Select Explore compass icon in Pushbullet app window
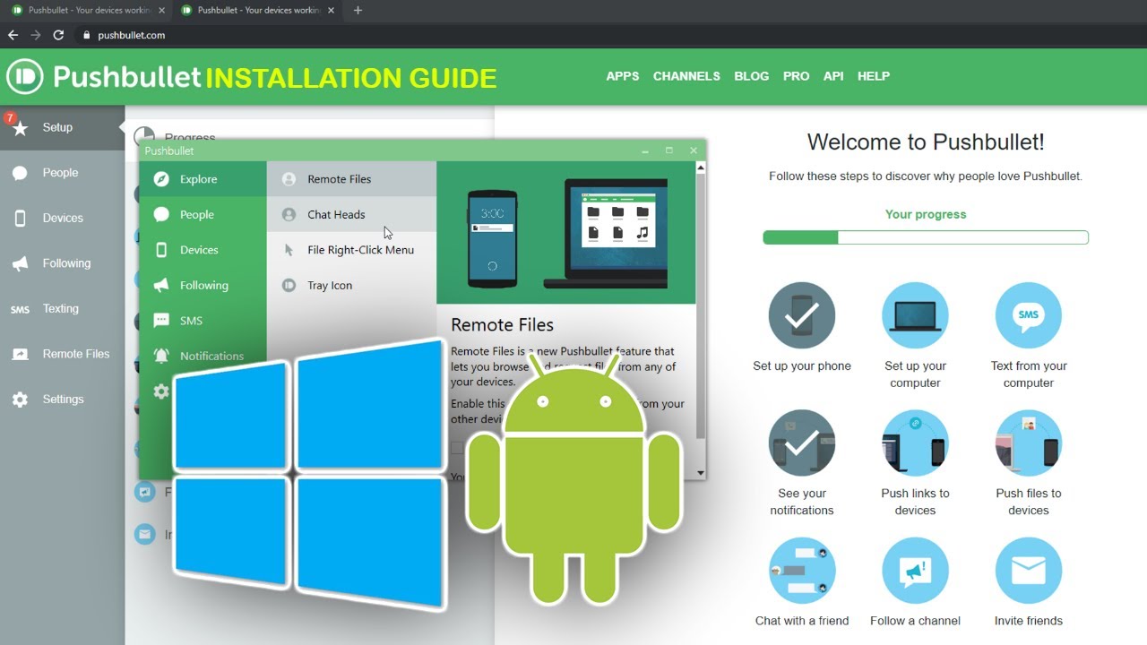 click(161, 179)
